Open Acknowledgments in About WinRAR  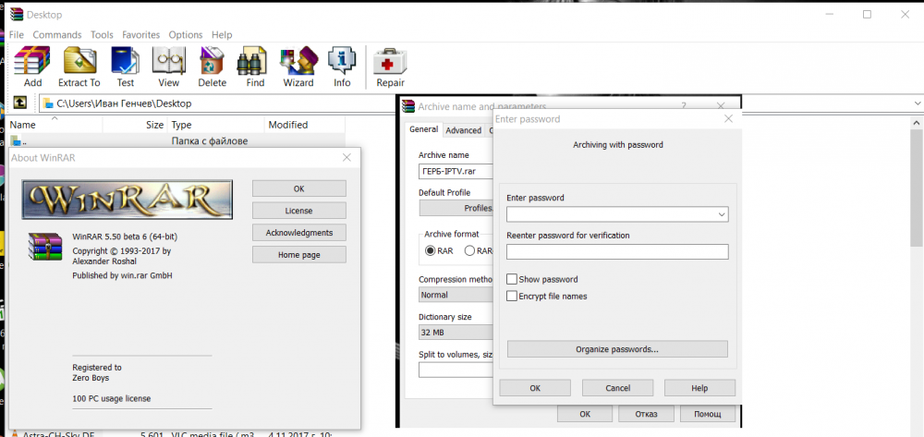pos(298,233)
